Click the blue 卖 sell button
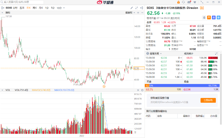This screenshot has width=222, height=138. tap(214, 18)
